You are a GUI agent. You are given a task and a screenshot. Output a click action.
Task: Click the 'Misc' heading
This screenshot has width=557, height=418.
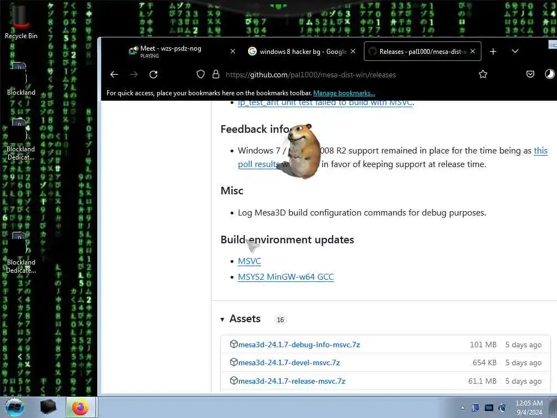click(232, 191)
